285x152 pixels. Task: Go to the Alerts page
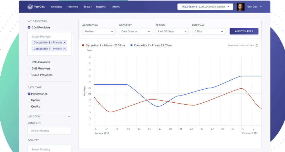(x=116, y=7)
